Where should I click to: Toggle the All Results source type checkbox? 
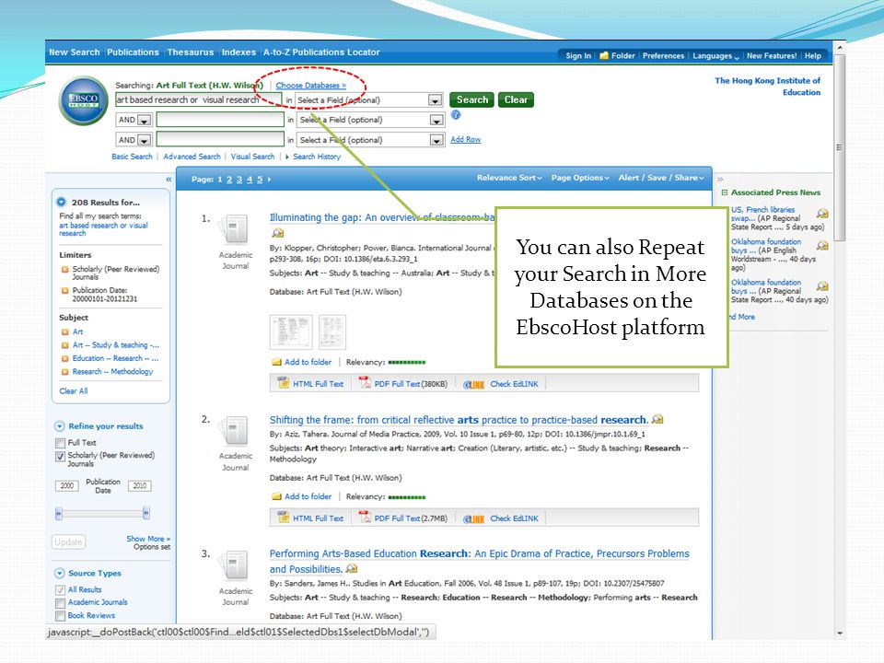coord(61,589)
